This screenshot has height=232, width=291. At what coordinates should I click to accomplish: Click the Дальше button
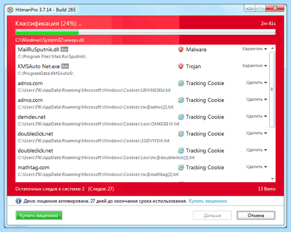212,216
